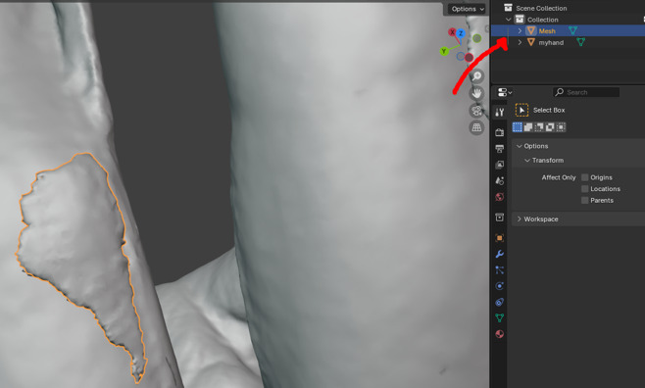Open the World properties tab
This screenshot has width=645, height=388.
click(x=499, y=197)
